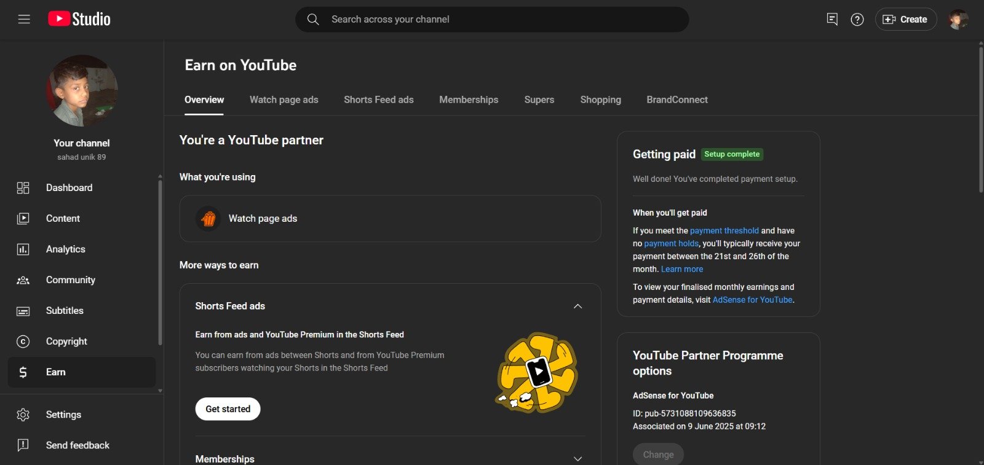Open the Help question mark icon

click(x=857, y=19)
